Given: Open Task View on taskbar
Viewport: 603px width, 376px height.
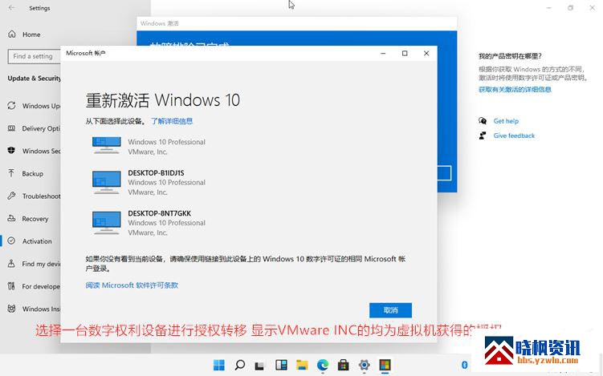Looking at the screenshot, I should (260, 366).
